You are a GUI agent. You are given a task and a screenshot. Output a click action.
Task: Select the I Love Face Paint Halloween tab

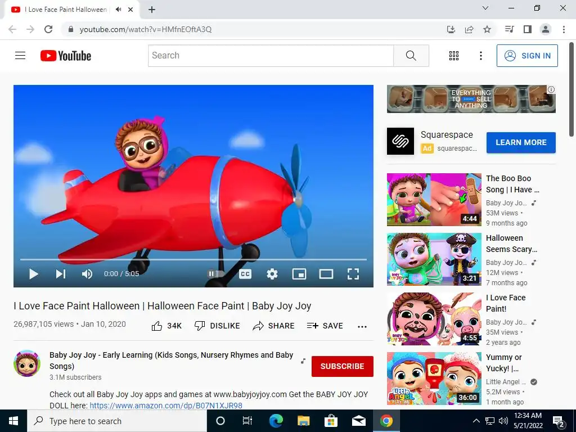(x=66, y=10)
